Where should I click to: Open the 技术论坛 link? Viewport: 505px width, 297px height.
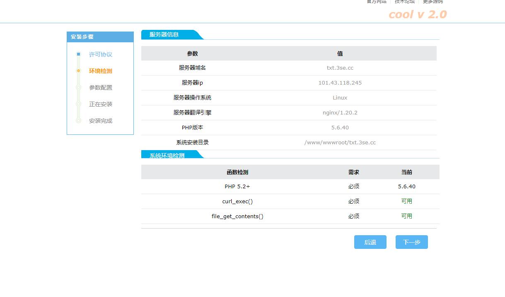[404, 2]
